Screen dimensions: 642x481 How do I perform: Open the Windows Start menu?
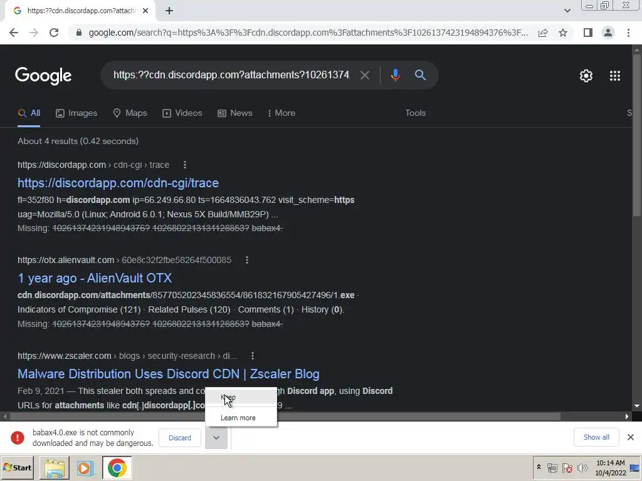17,468
